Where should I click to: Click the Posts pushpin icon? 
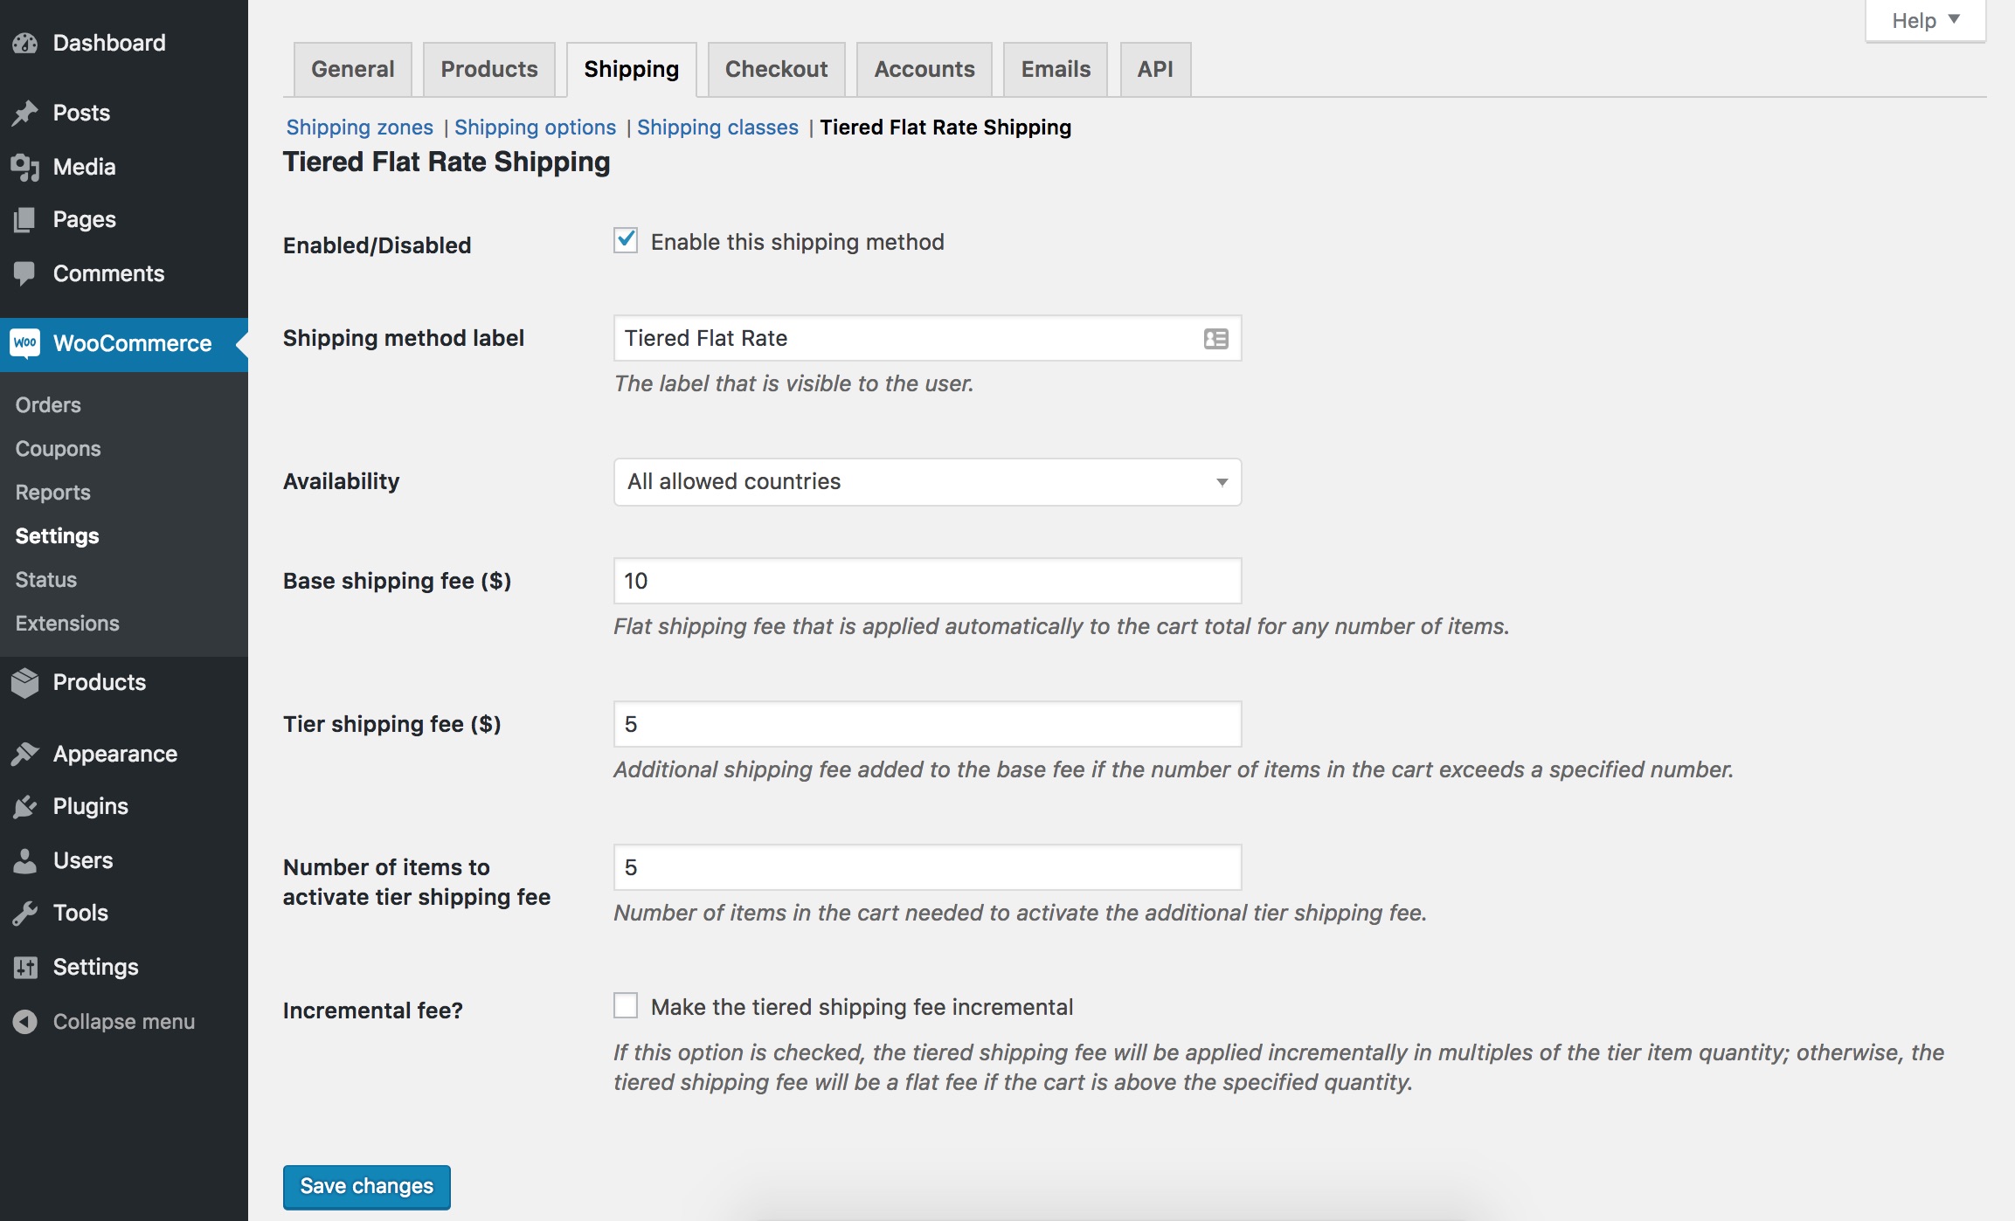(25, 113)
